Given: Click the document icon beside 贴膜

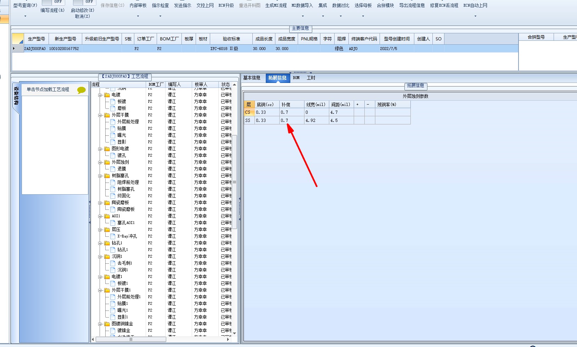Looking at the screenshot, I should coord(113,129).
